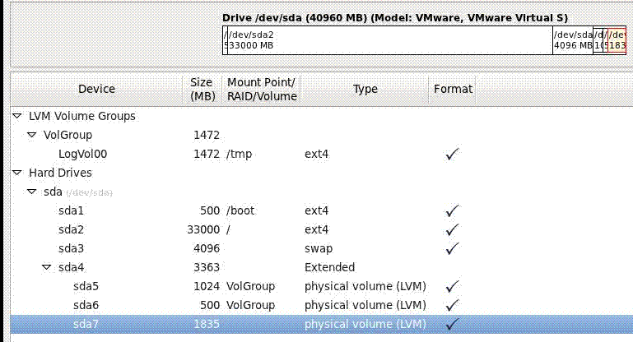Select the sda3 swap partition row
The image size is (633, 342).
tap(72, 248)
